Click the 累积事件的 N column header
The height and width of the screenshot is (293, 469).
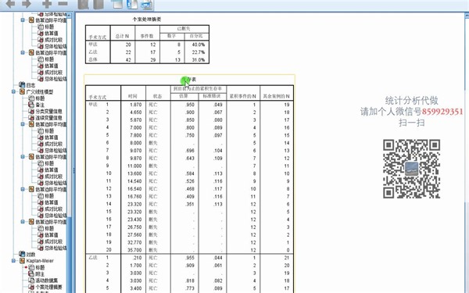click(243, 96)
